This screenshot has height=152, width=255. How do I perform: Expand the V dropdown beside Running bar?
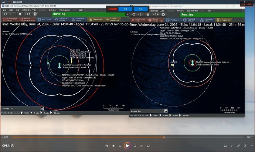[x=127, y=14]
